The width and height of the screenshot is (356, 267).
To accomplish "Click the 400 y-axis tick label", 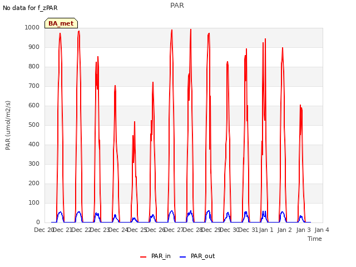I will pyautogui.click(x=34, y=145).
